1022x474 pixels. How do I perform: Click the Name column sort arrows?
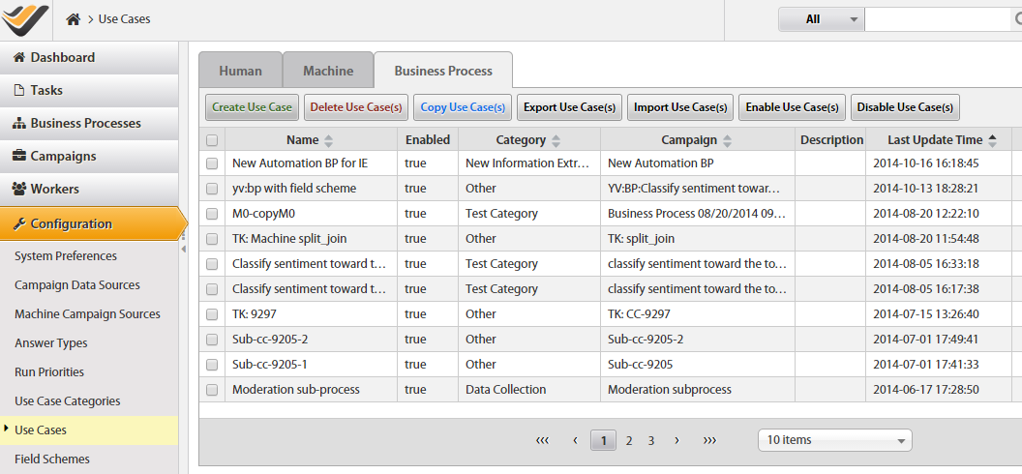[x=328, y=140]
